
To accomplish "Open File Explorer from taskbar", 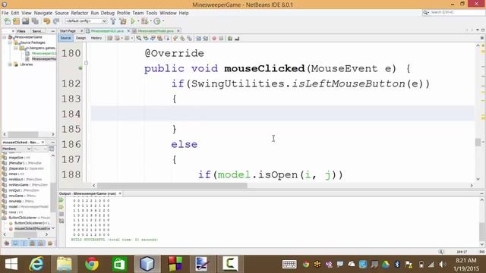I will click(x=64, y=264).
